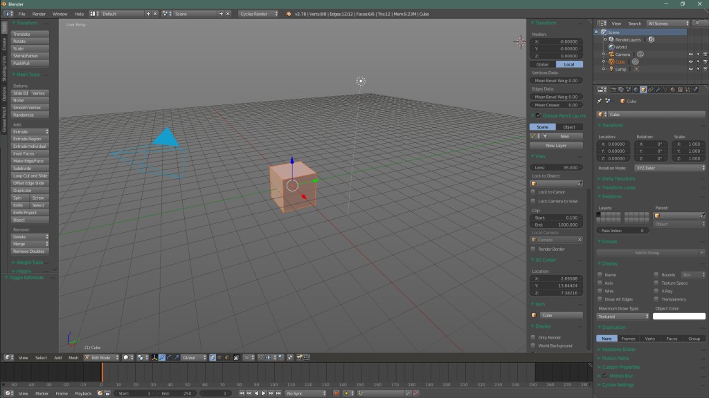Screen dimensions: 709x398
Task: Toggle Camera object visibility eye
Action: click(692, 54)
